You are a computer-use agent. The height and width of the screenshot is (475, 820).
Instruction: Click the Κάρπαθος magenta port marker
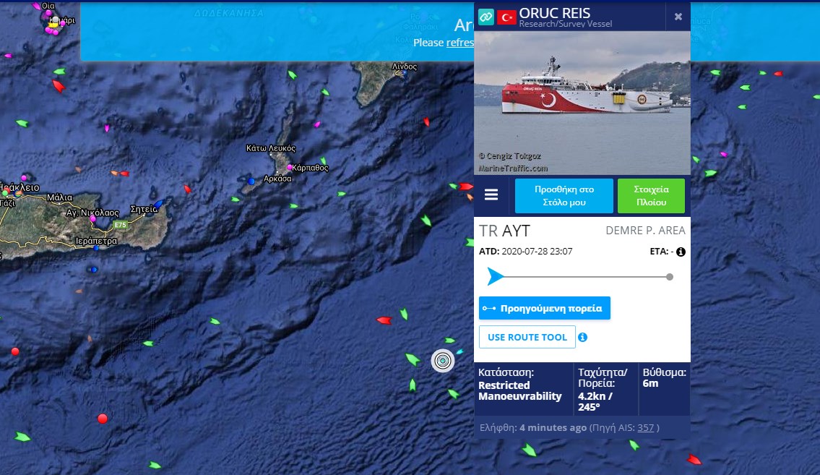[x=289, y=168]
